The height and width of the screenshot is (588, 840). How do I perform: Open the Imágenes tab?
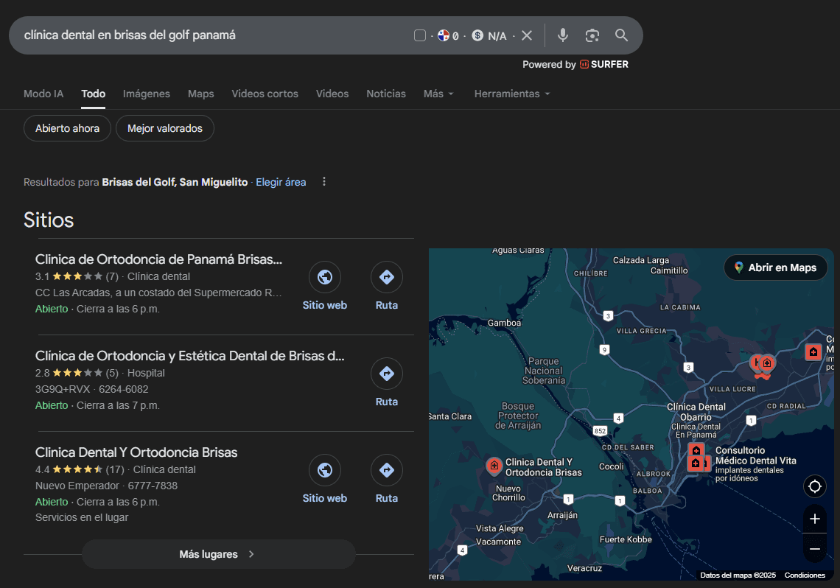pos(146,94)
